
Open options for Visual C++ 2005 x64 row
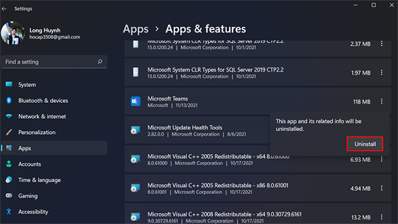(x=382, y=159)
